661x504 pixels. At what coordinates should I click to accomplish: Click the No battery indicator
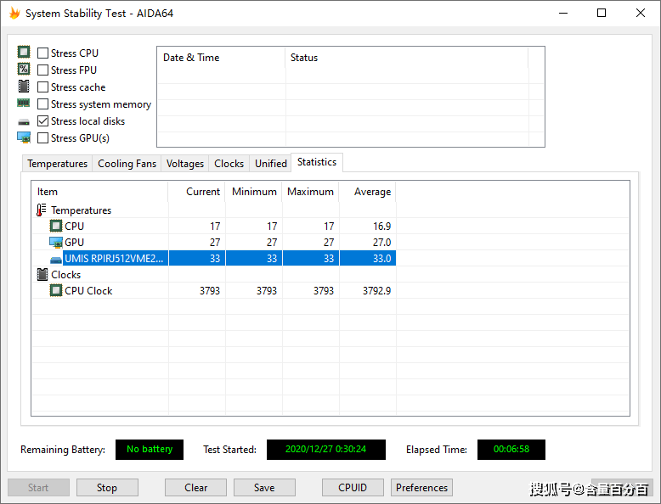click(150, 449)
